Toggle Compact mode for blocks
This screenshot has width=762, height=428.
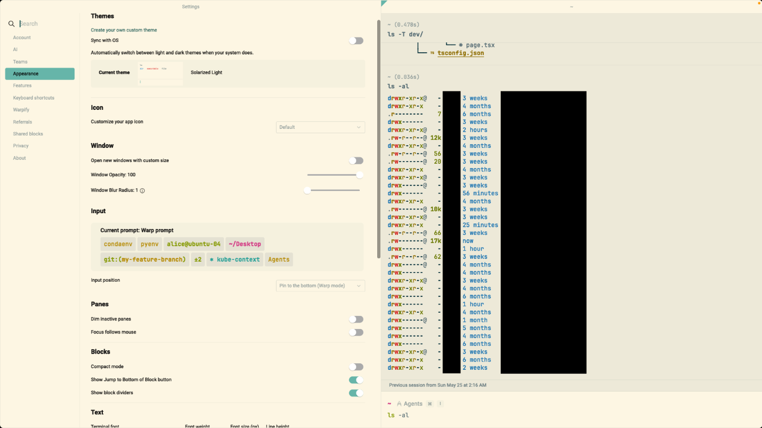pyautogui.click(x=356, y=367)
